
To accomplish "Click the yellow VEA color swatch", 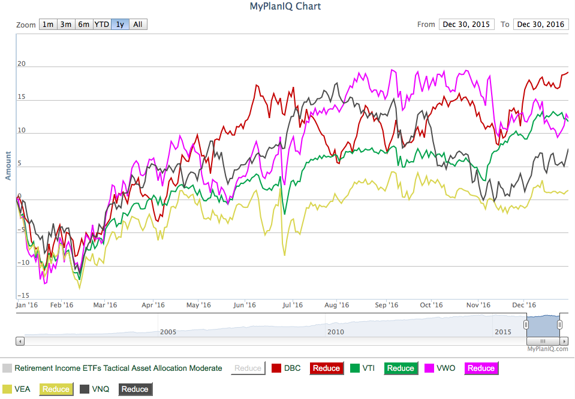I will coord(7,389).
